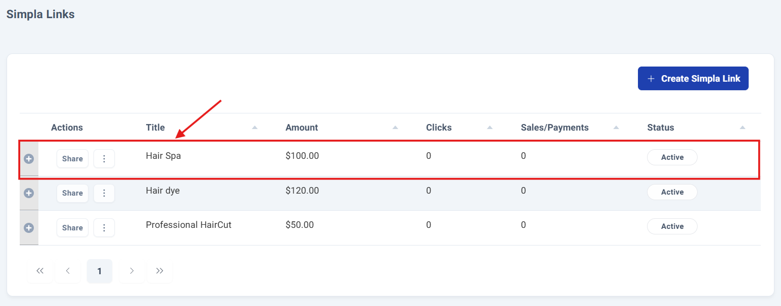Click Create Simpla Link button

point(693,79)
